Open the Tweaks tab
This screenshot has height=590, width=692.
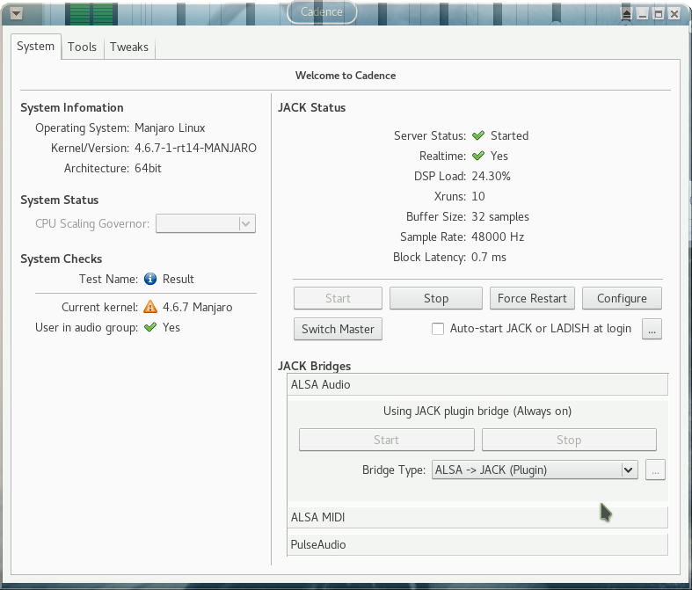pos(129,47)
